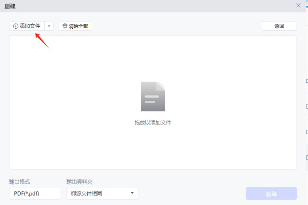
Task: Close the 創建 dialog
Action: click(x=298, y=5)
